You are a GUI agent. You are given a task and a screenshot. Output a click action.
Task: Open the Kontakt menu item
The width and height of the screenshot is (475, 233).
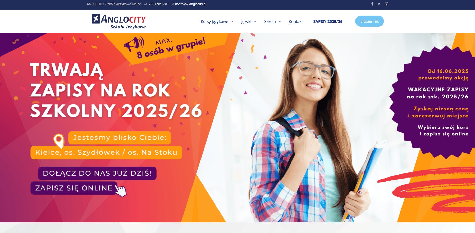click(296, 22)
